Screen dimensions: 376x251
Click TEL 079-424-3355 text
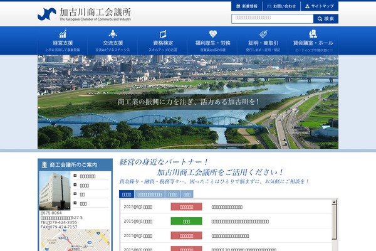tap(59, 222)
